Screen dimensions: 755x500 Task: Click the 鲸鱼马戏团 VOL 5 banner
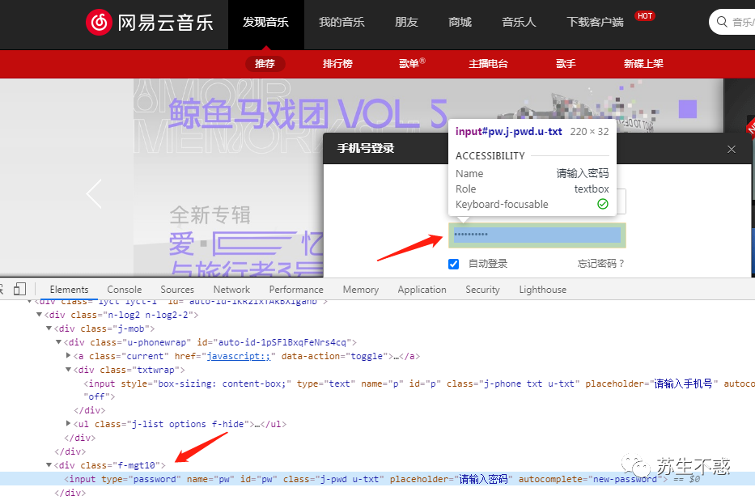coord(308,115)
